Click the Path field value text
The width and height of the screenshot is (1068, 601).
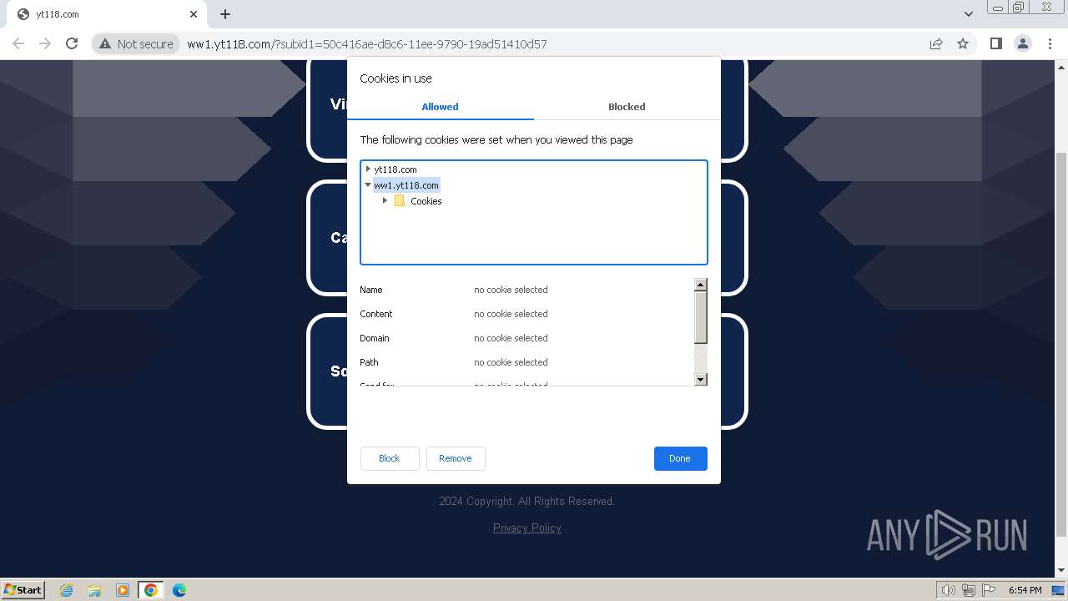[511, 362]
